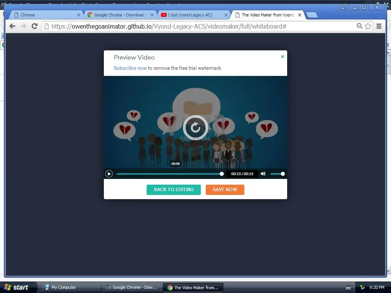Open the Chrome hamburger menu
The width and height of the screenshot is (391, 293).
[379, 26]
